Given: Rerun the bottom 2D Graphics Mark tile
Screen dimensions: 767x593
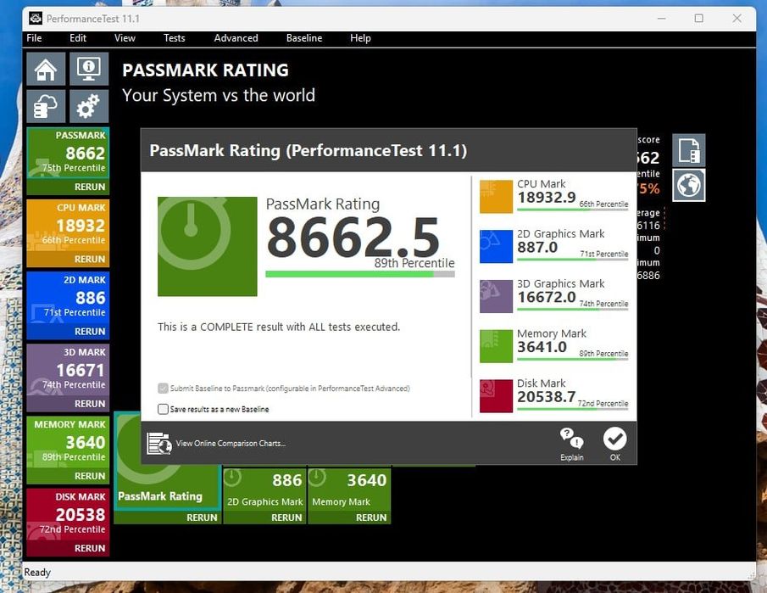Looking at the screenshot, I should [286, 517].
